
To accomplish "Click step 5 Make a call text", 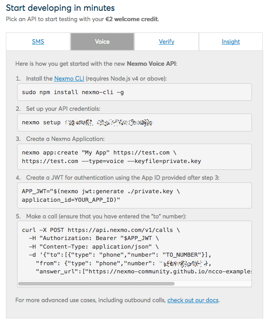I will pyautogui.click(x=106, y=216).
